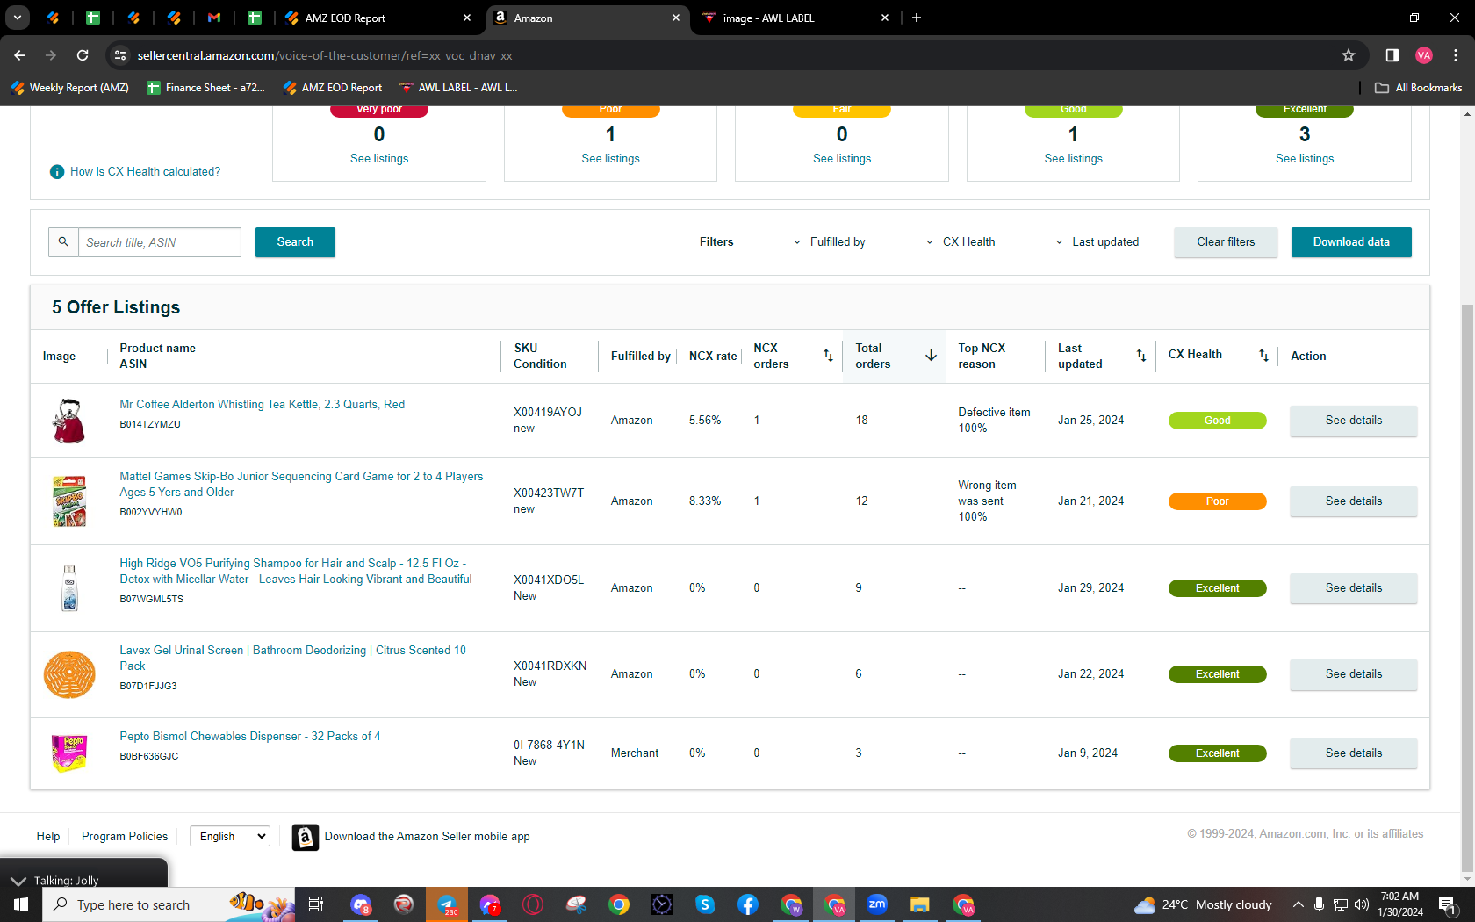1475x922 pixels.
Task: Expand the Fulfilled by filter
Action: tap(830, 242)
